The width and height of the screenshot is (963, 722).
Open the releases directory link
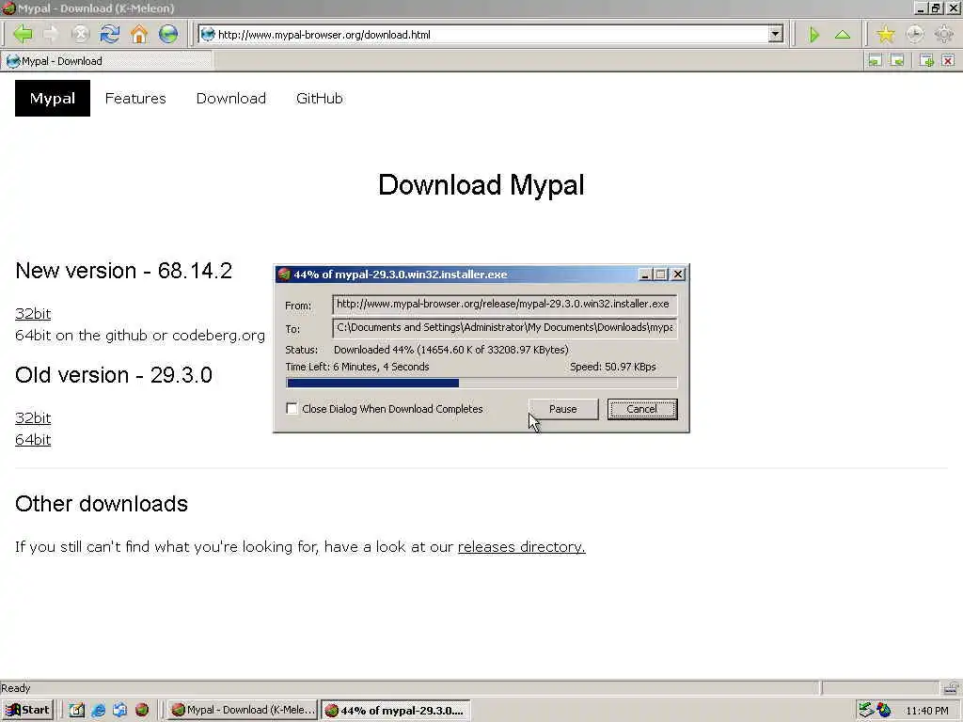[x=521, y=546]
